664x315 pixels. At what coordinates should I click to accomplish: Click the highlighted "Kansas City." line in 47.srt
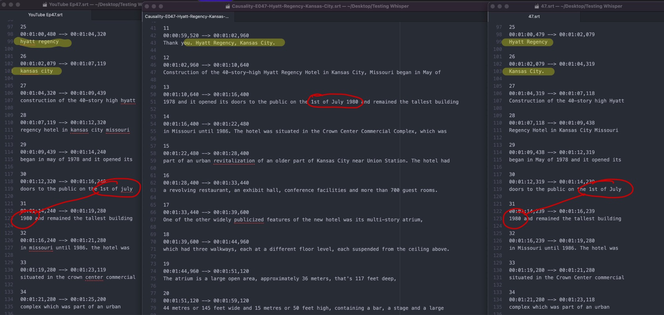[x=526, y=71]
